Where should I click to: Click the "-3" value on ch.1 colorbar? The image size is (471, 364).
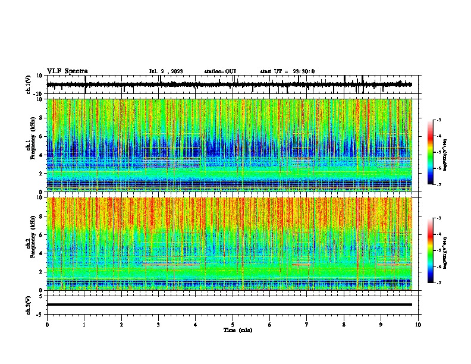coord(438,120)
